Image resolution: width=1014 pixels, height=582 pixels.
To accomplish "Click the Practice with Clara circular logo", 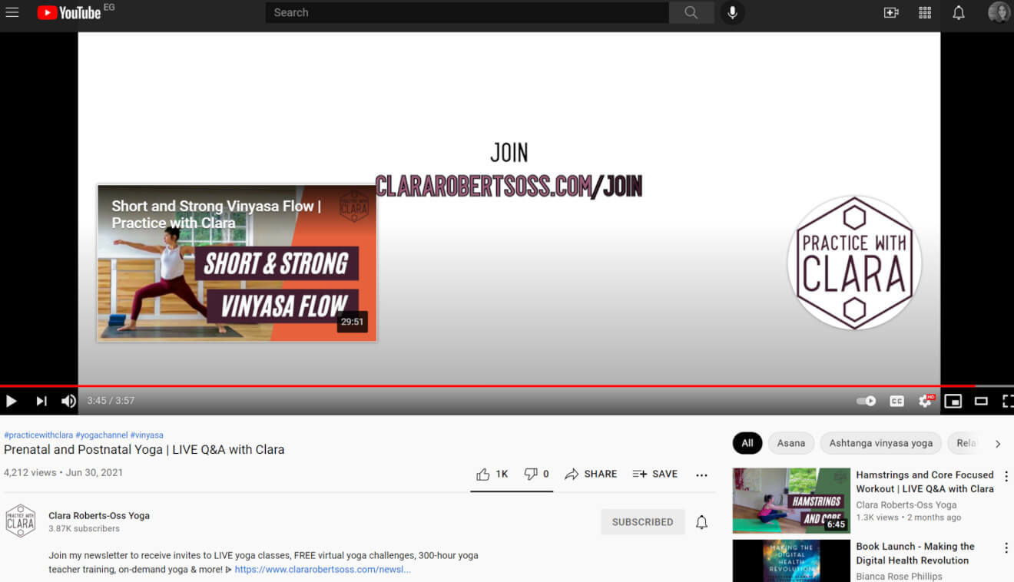I will point(854,263).
